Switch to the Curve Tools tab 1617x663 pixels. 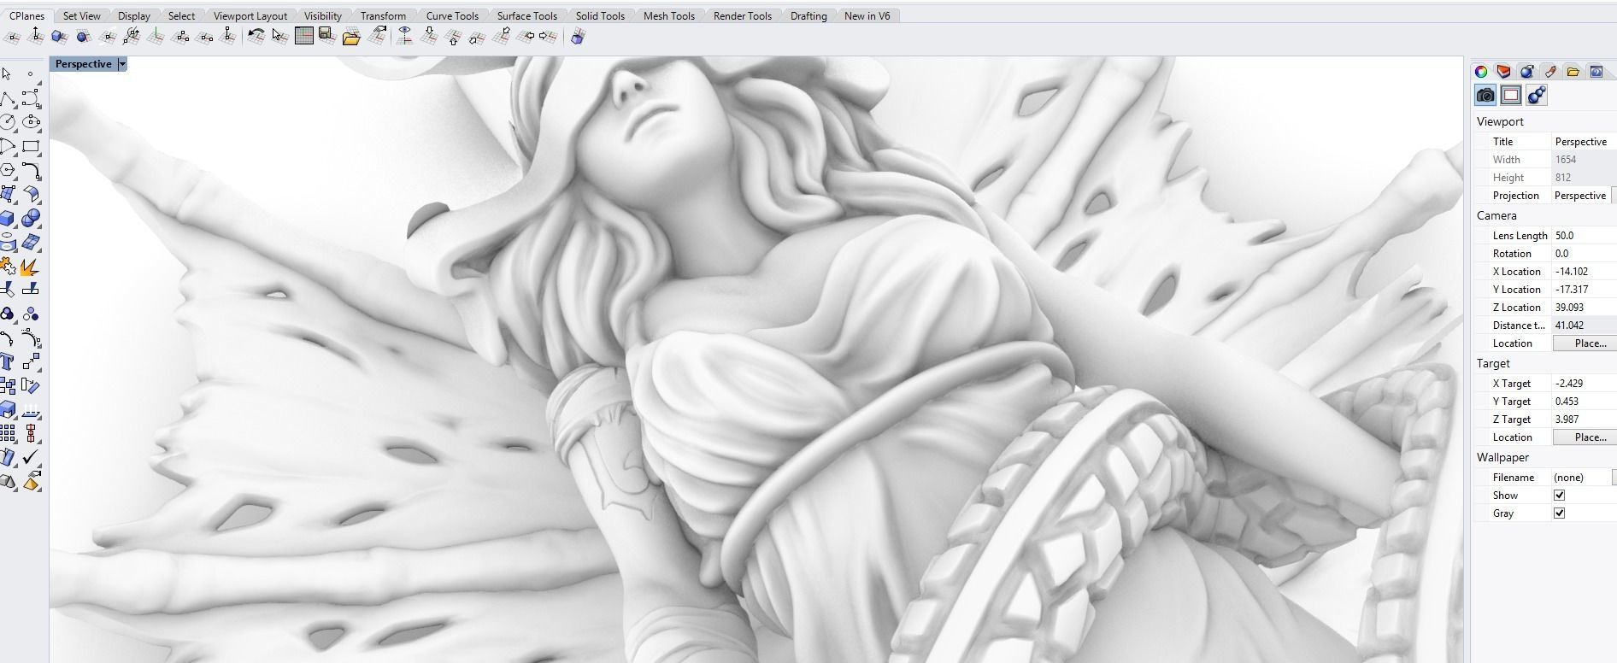point(452,15)
